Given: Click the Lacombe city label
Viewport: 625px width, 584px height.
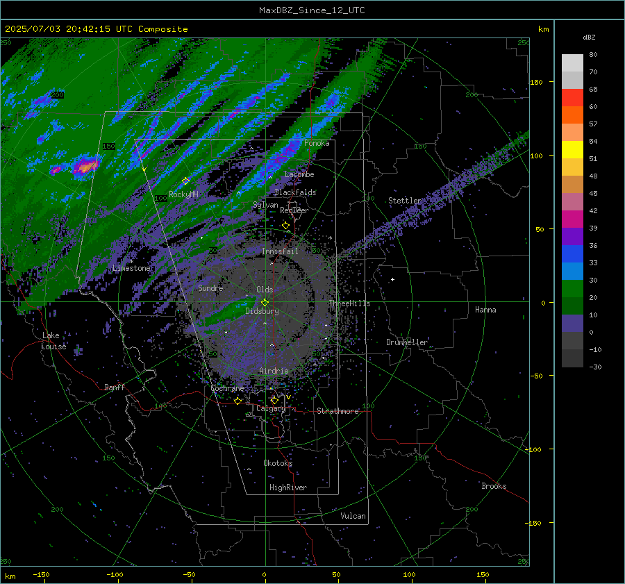Looking at the screenshot, I should [299, 174].
